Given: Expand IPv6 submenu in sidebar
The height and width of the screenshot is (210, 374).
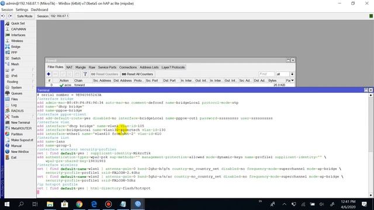Looking at the screenshot, I should pyautogui.click(x=14, y=76).
